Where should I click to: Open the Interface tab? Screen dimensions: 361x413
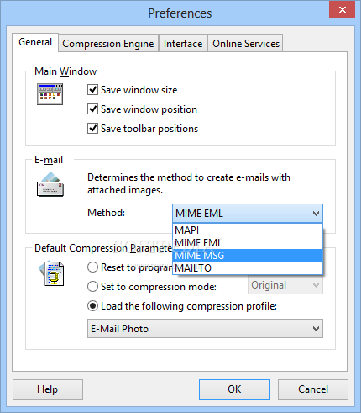click(183, 44)
